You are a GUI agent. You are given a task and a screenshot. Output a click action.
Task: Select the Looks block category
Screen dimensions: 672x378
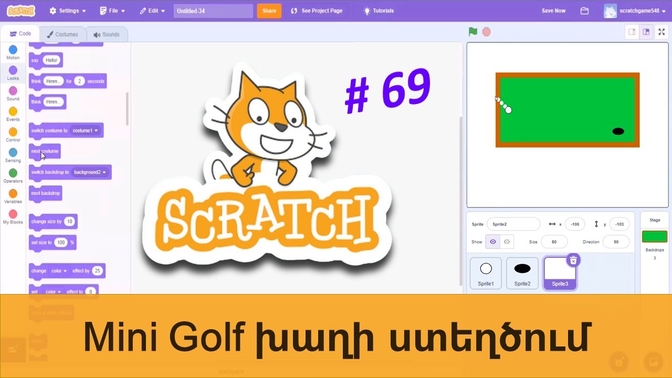[x=13, y=73]
